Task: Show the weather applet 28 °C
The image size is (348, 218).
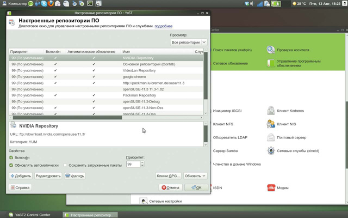Action: click(299, 4)
